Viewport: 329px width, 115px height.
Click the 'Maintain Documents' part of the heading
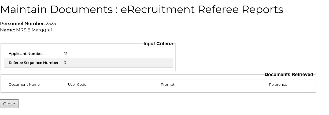click(56, 10)
